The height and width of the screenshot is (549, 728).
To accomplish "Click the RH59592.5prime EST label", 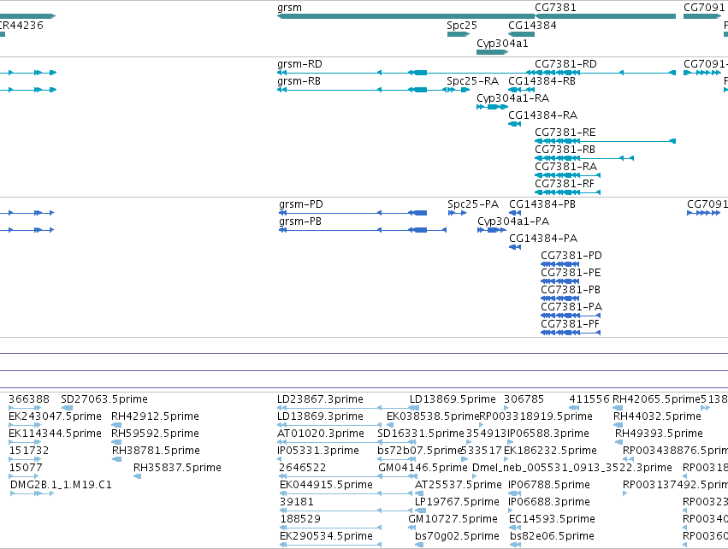I will click(x=155, y=434).
